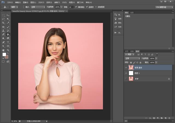Open the 选择(S) menu
Viewport: 175px width, 123px height.
[49, 2]
